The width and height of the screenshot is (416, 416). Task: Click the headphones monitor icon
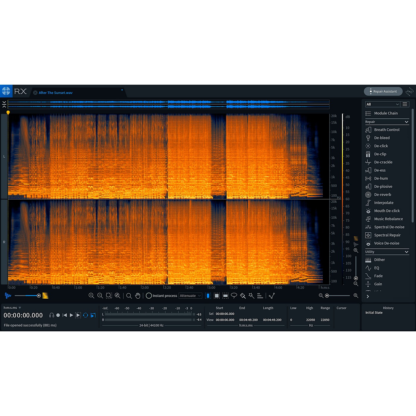(52, 315)
